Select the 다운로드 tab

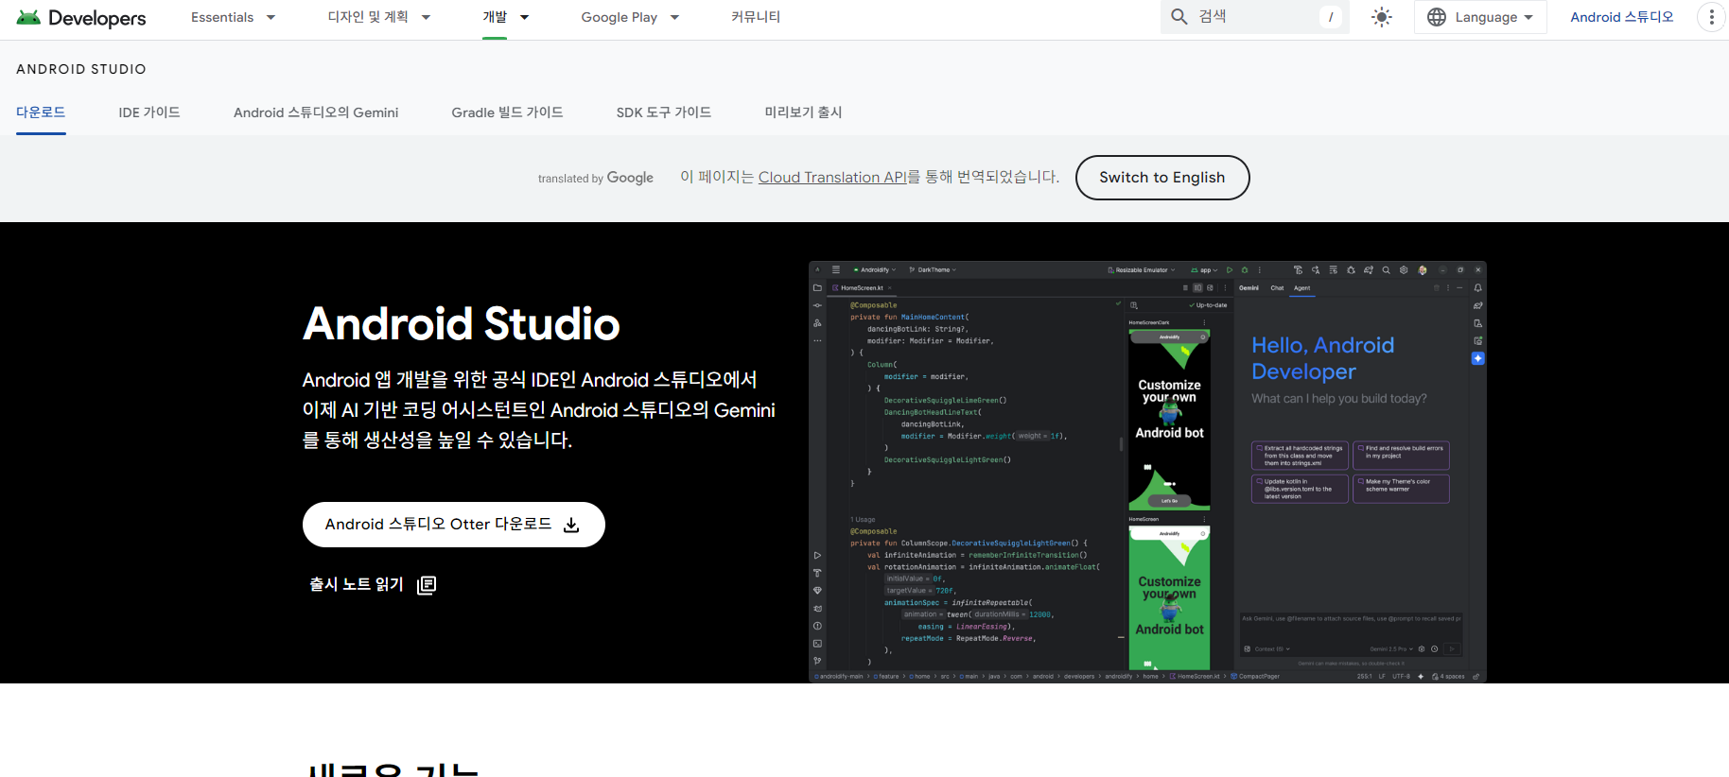[x=41, y=112]
